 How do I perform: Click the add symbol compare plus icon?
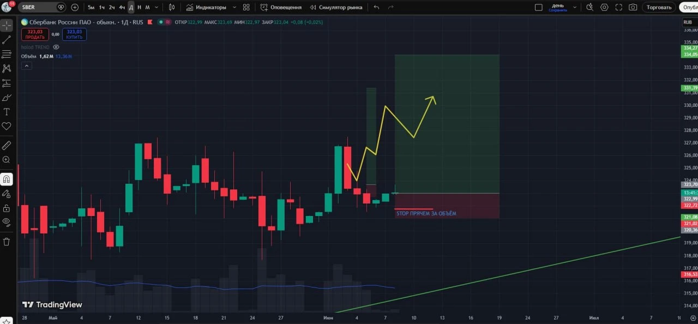click(75, 7)
